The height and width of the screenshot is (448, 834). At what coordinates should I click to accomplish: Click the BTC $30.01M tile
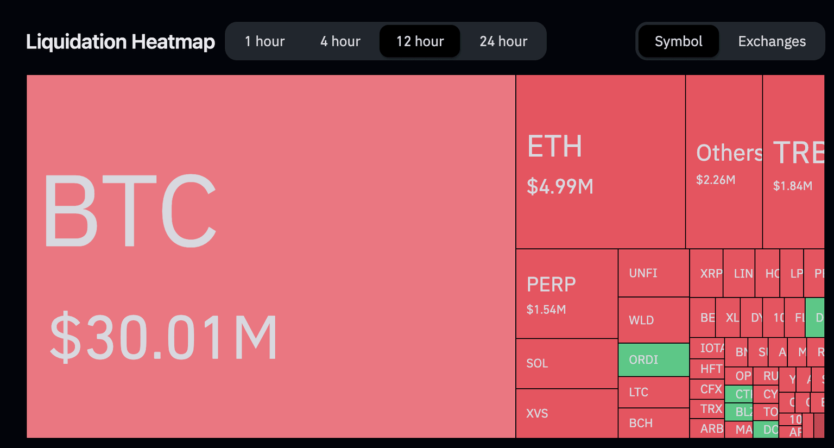[270, 256]
